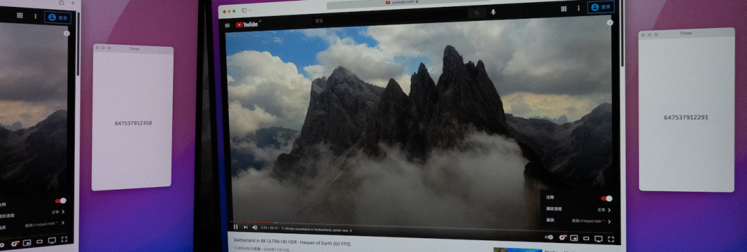This screenshot has width=747, height=252.
Task: Click left Timer window title bar
Action: coord(133,48)
